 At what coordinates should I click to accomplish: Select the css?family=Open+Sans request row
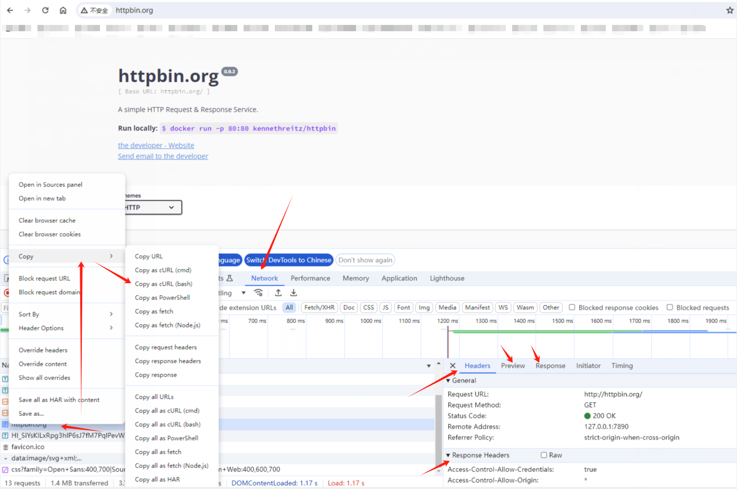[x=219, y=469]
